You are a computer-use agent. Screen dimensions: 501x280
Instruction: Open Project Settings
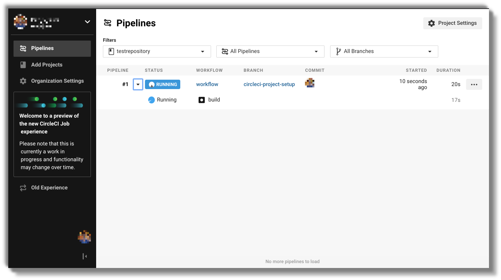[453, 23]
